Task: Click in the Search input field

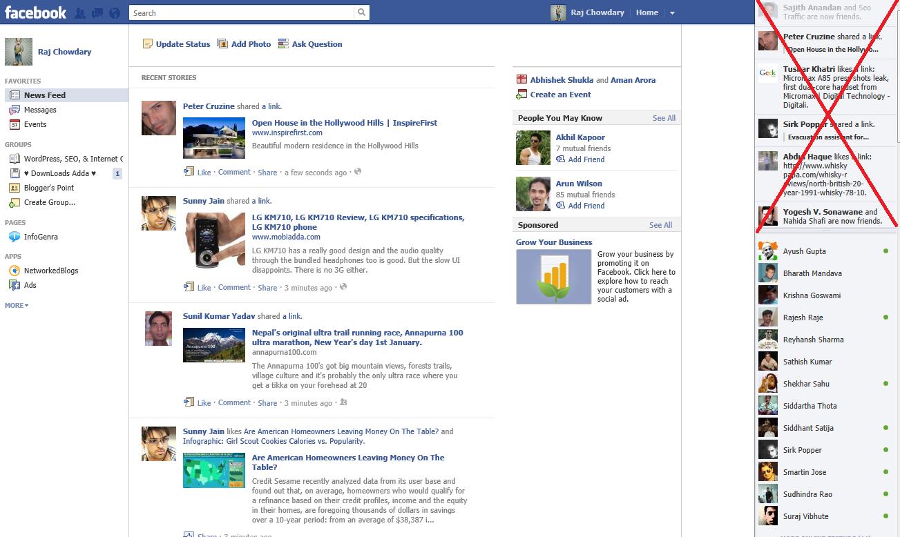Action: [242, 12]
